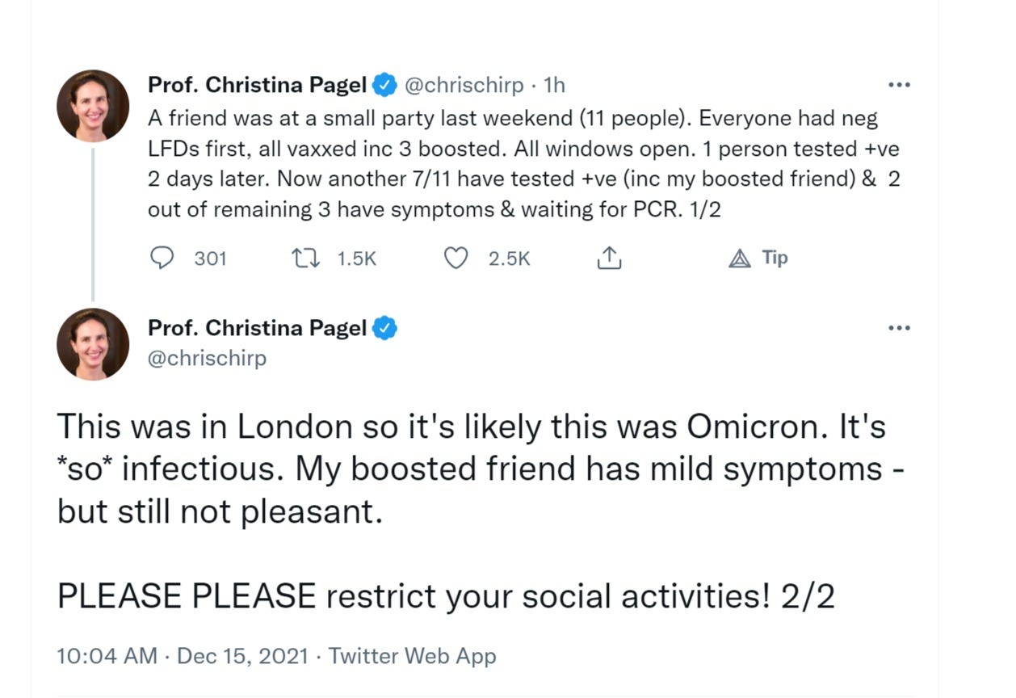Like the tweet with heart icon
Screen dimensions: 1016x698
coord(457,258)
